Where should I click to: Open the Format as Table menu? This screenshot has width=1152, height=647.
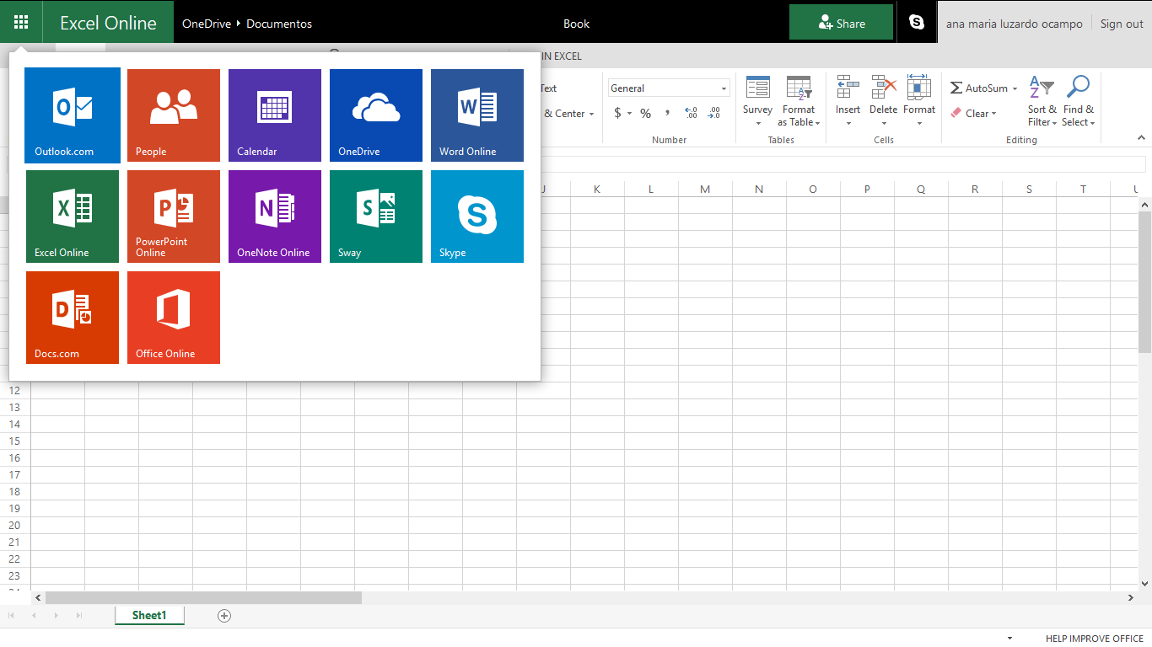799,115
